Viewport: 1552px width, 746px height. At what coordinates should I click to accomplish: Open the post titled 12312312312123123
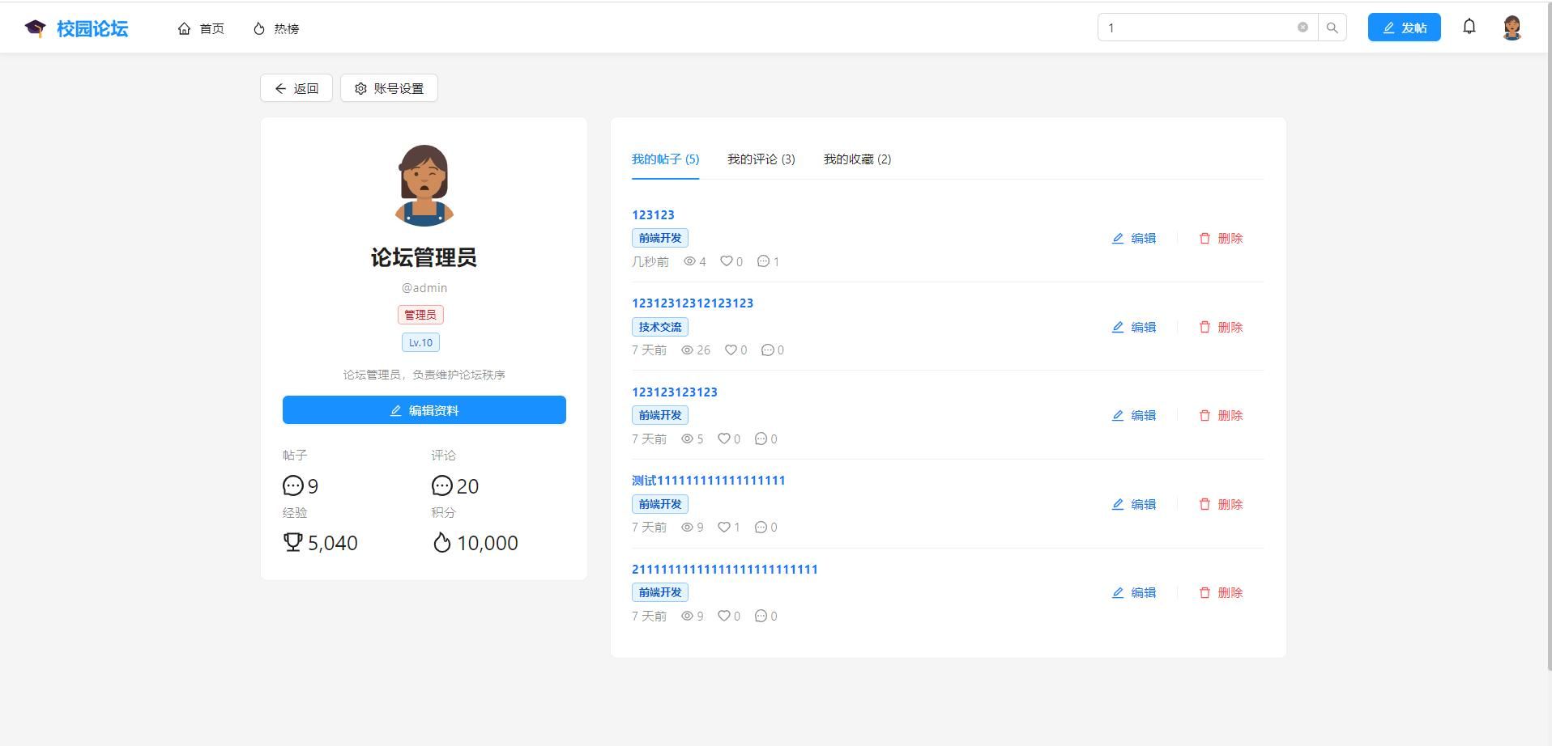(x=693, y=303)
